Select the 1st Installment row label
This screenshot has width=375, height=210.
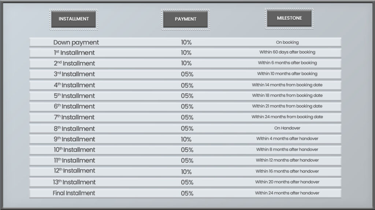click(74, 52)
